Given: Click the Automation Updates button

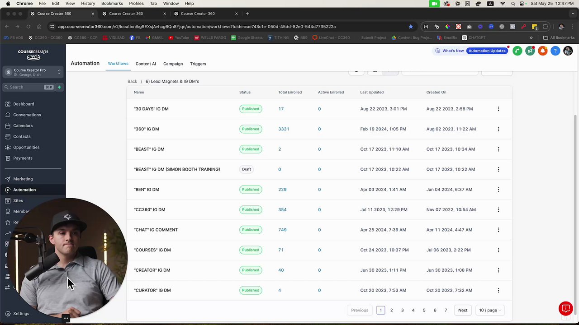Looking at the screenshot, I should [487, 51].
